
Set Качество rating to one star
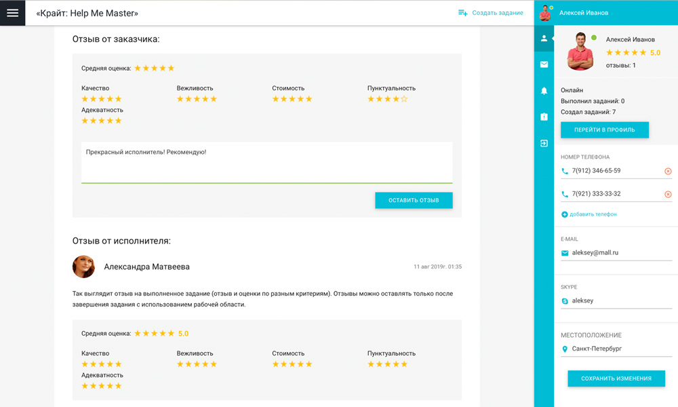[x=85, y=99]
